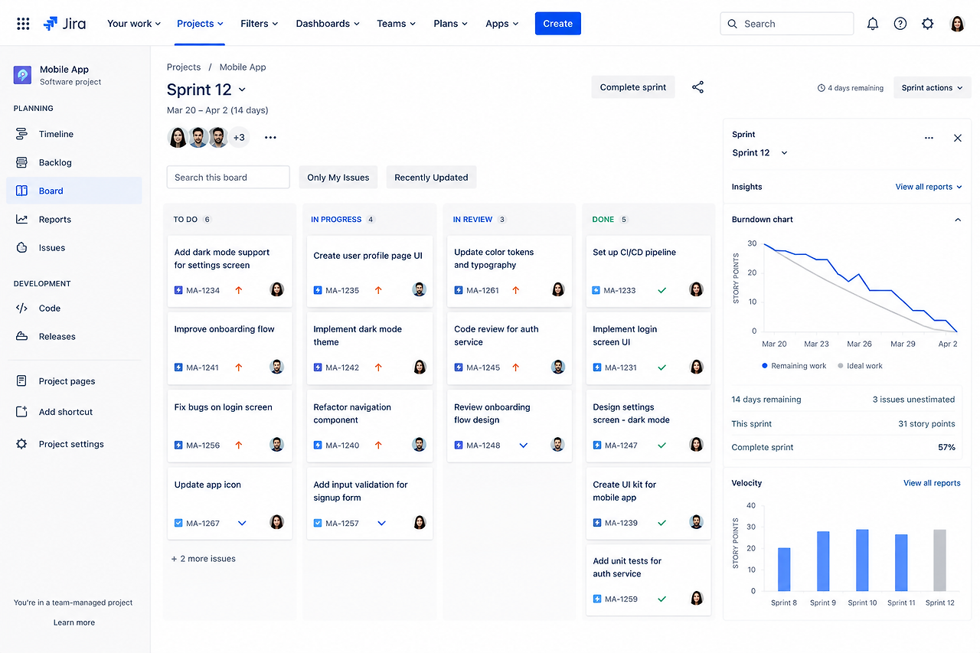The width and height of the screenshot is (980, 653).
Task: Click the Timeline icon in sidebar
Action: click(22, 134)
